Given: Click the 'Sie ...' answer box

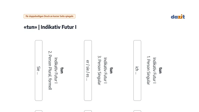Looking at the screenshot, I should pos(39,70).
